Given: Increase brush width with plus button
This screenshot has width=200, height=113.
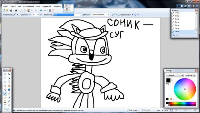Looking at the screenshot, I should click(41, 15).
